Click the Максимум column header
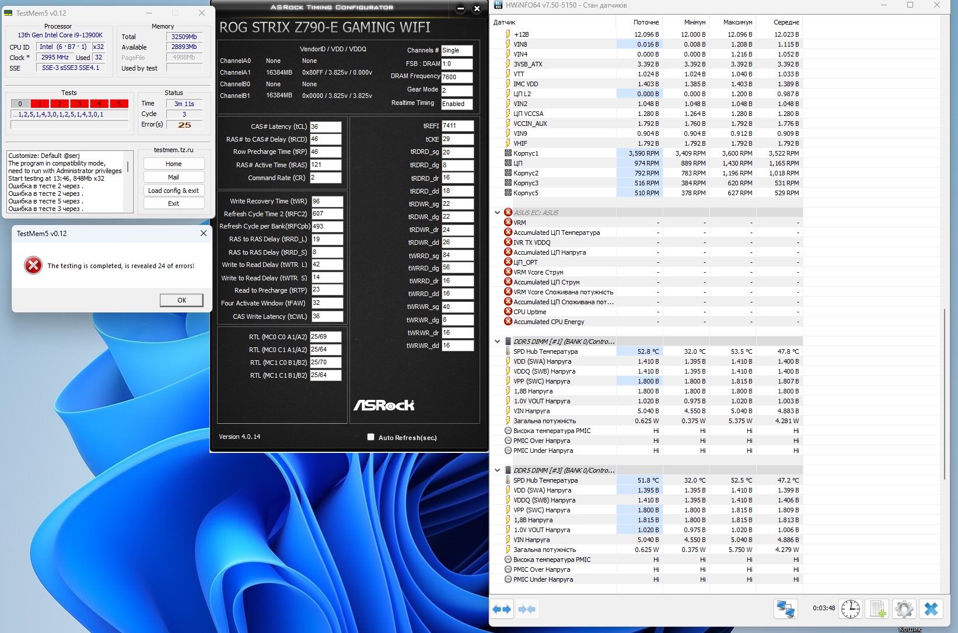 click(732, 22)
